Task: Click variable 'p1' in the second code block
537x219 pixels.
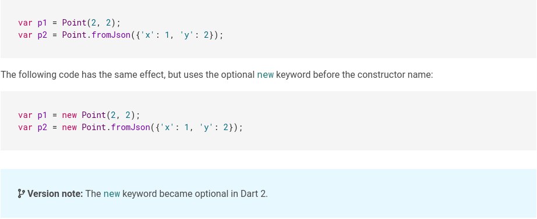Action: (42, 115)
